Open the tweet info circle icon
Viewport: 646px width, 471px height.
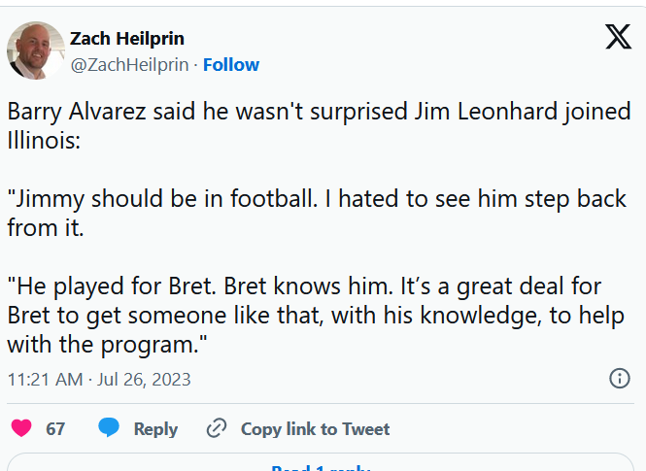(x=619, y=379)
